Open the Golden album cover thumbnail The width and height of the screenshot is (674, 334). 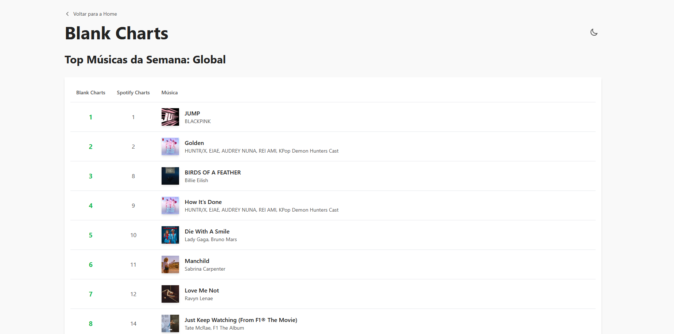(170, 146)
